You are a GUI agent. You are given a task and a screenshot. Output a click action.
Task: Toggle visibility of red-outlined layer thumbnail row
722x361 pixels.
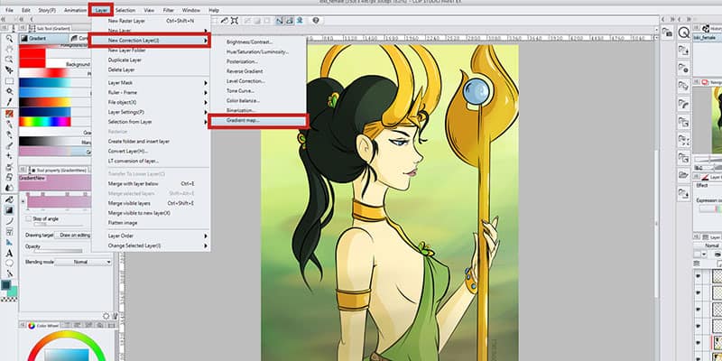(698, 342)
